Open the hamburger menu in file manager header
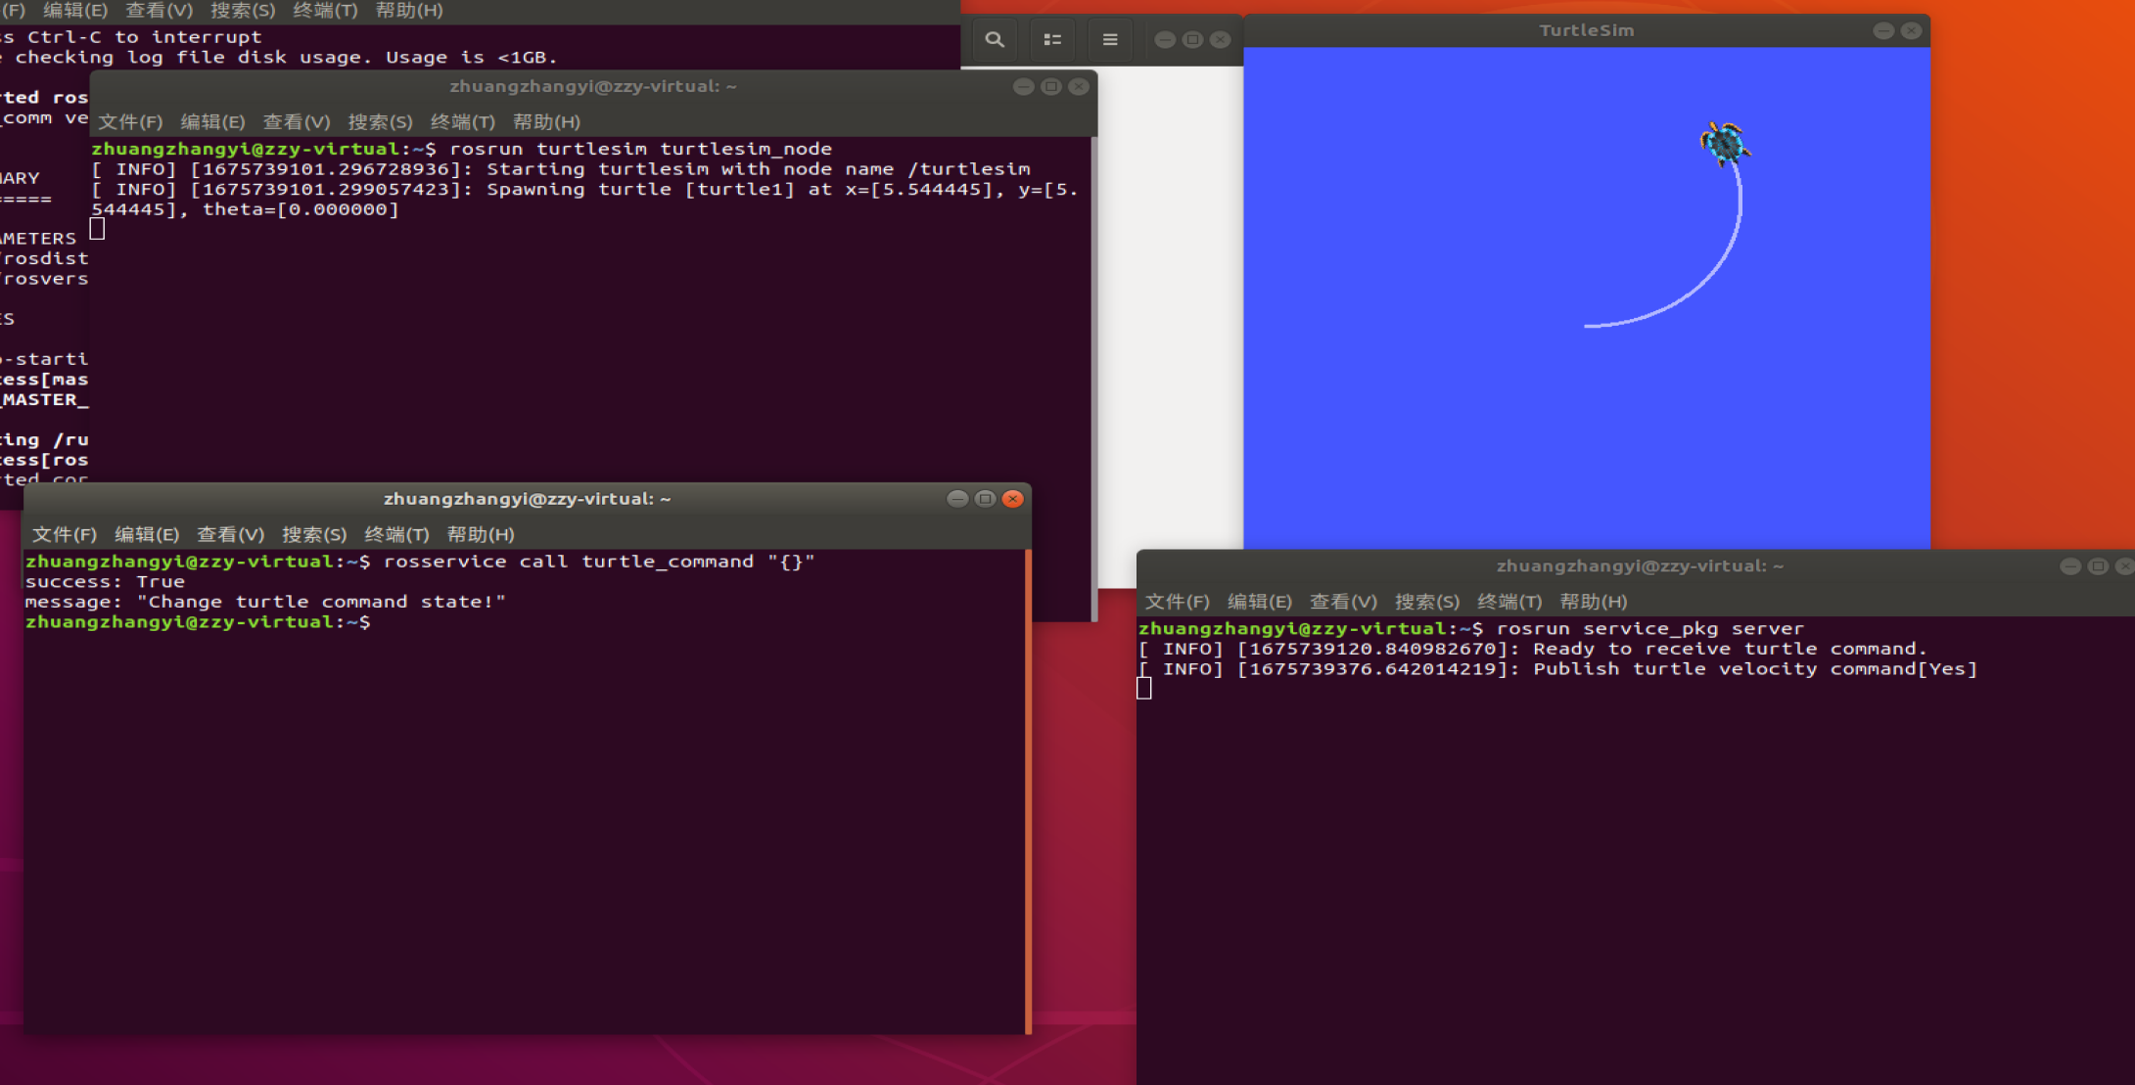 tap(1110, 40)
